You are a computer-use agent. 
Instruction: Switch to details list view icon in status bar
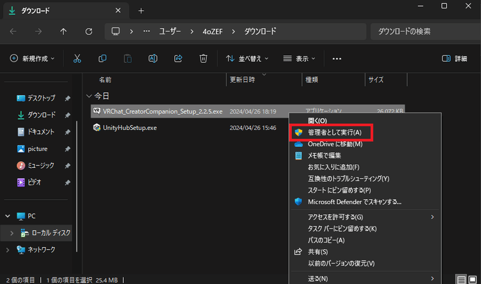tap(461, 280)
